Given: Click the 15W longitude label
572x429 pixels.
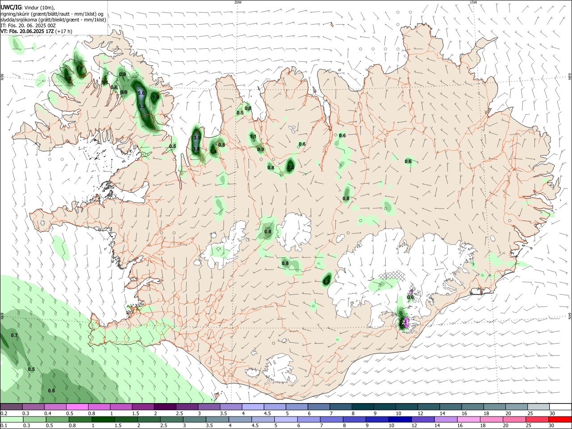Looking at the screenshot, I should 473,2.
